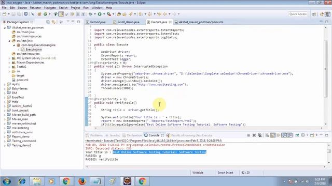
Task: Click the New file toolbar icon
Action: click(5, 14)
